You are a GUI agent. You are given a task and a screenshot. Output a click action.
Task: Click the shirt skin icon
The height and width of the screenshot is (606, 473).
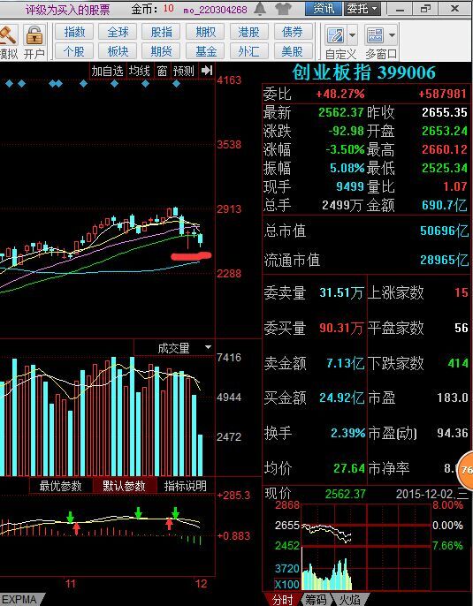[284, 9]
